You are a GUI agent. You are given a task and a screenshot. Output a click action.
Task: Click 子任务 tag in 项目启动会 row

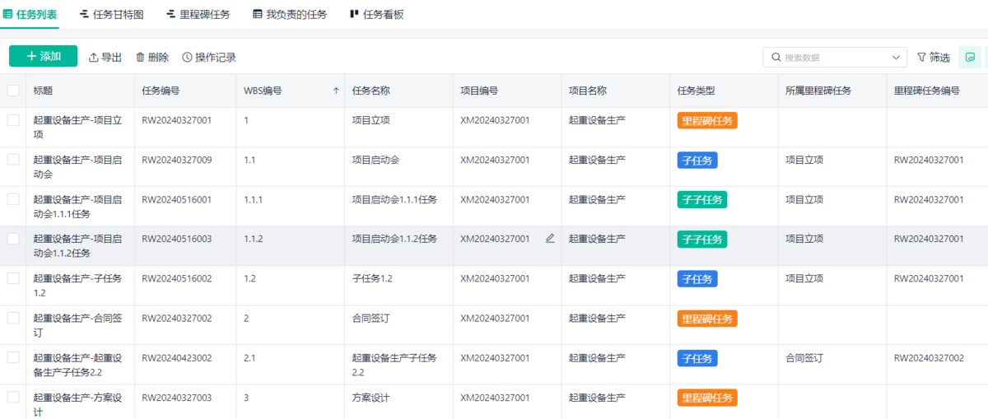(x=697, y=160)
